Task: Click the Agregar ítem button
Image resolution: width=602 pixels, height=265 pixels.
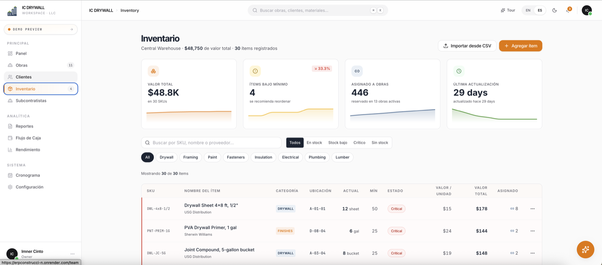Action: (x=520, y=46)
